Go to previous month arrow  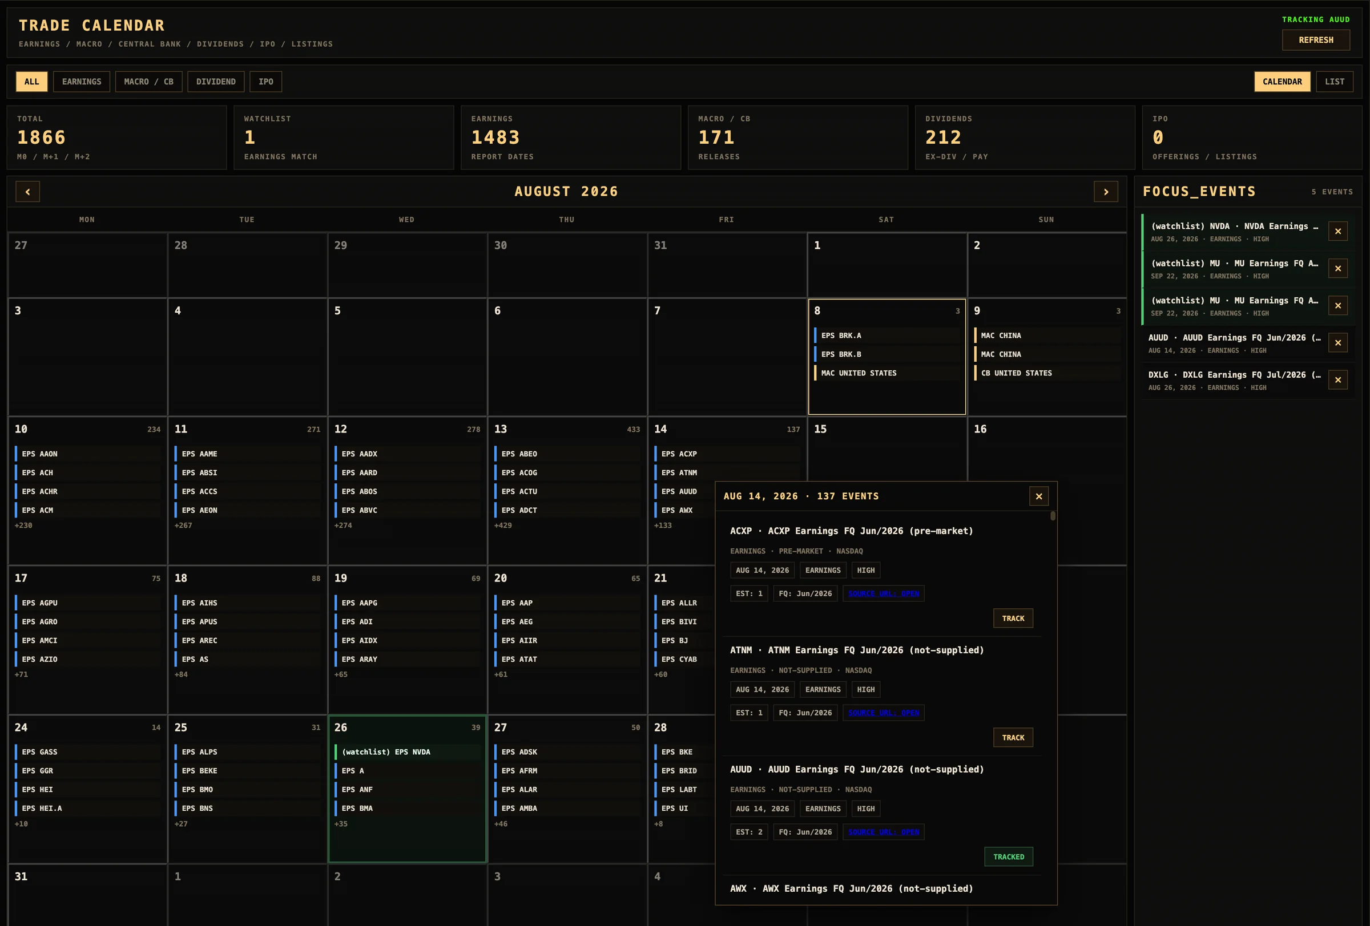[28, 192]
